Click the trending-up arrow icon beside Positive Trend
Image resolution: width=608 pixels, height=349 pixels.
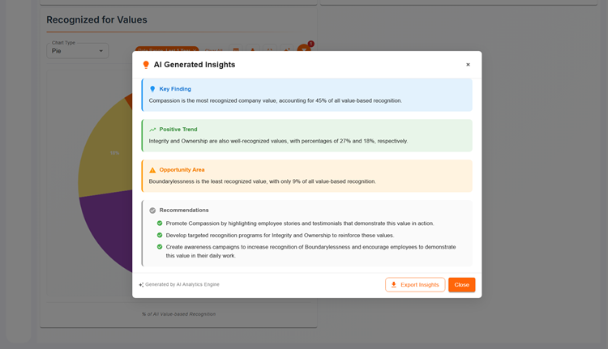[x=152, y=130]
